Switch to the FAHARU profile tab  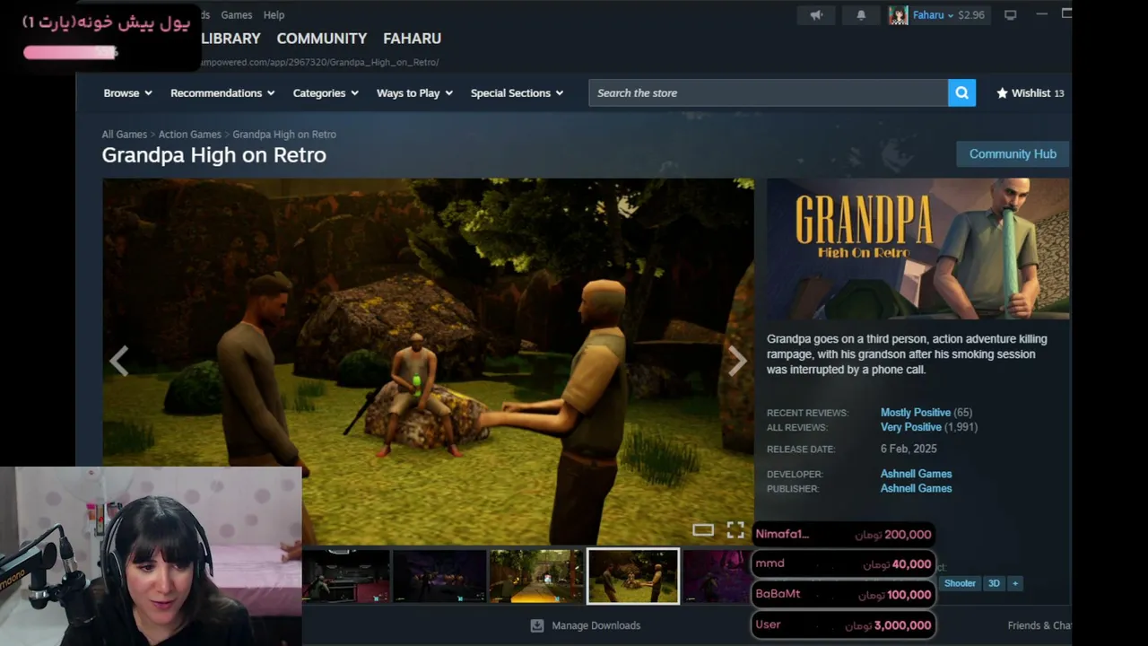412,39
